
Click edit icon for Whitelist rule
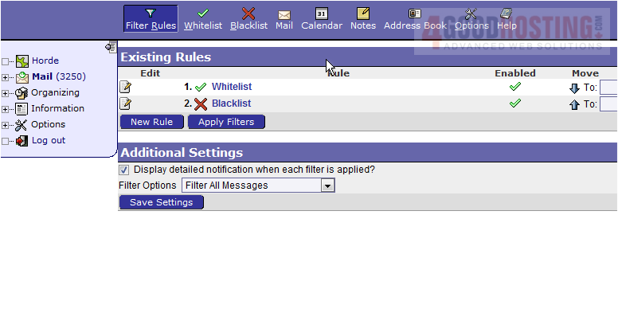[x=125, y=88]
